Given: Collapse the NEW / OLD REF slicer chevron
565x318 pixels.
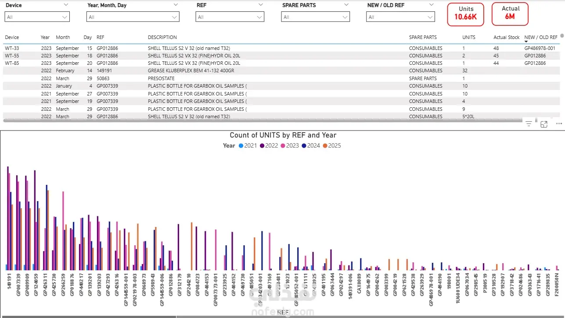Looking at the screenshot, I should (431, 5).
